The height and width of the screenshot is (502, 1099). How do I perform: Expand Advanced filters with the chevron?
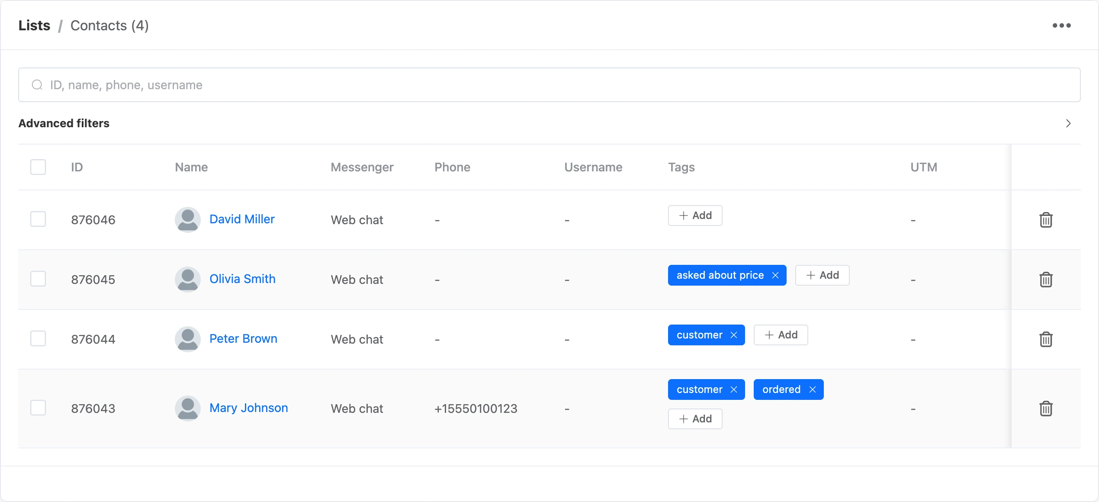(x=1068, y=123)
